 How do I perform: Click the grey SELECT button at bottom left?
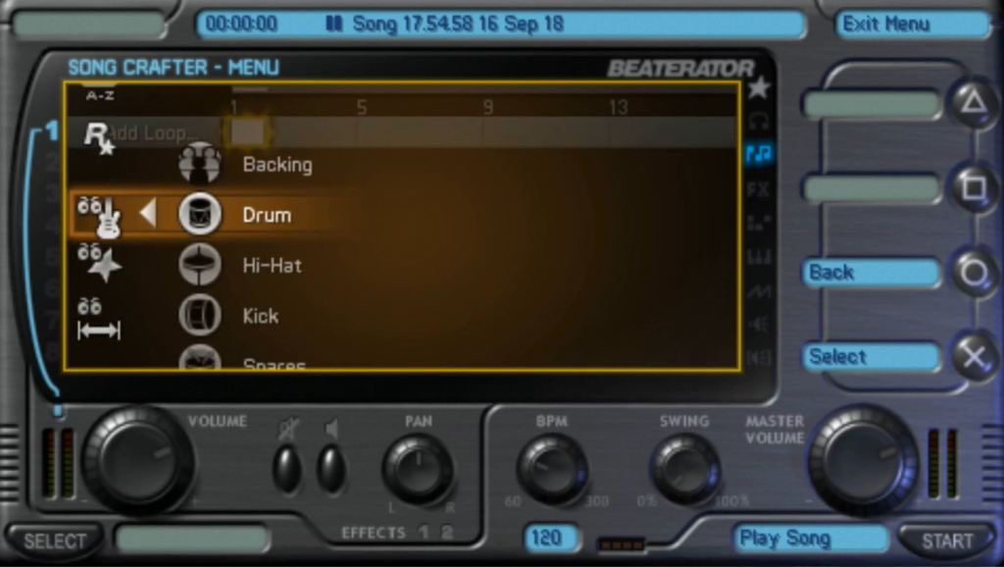coord(55,541)
